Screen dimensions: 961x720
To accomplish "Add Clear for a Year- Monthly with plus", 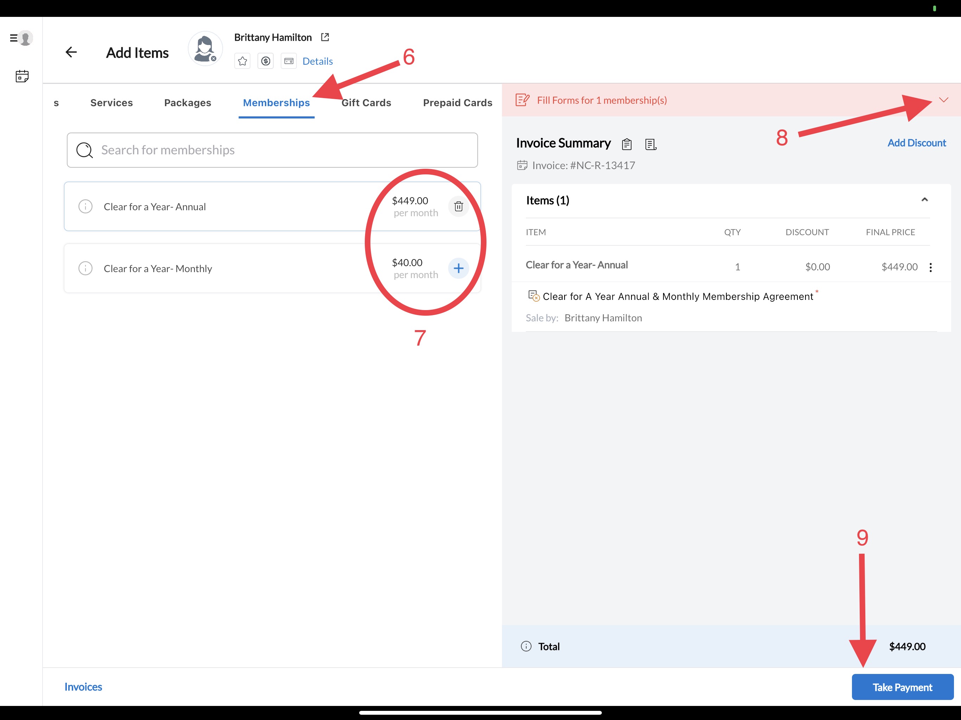I will coord(458,268).
